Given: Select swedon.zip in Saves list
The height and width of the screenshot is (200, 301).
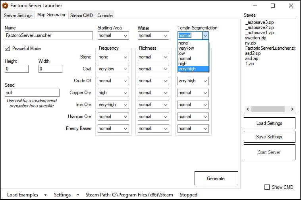Looking at the screenshot, I should (x=256, y=38).
